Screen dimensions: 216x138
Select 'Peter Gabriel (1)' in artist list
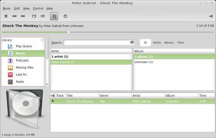(x=91, y=62)
